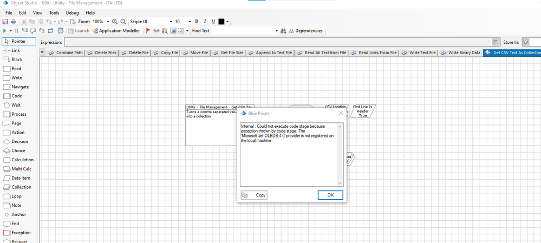This screenshot has height=243, width=541.
Task: Click the zoom out magnifier
Action: [x=123, y=22]
